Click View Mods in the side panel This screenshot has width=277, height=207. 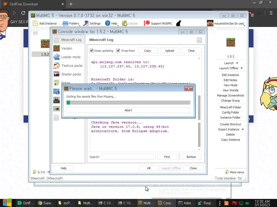[230, 85]
